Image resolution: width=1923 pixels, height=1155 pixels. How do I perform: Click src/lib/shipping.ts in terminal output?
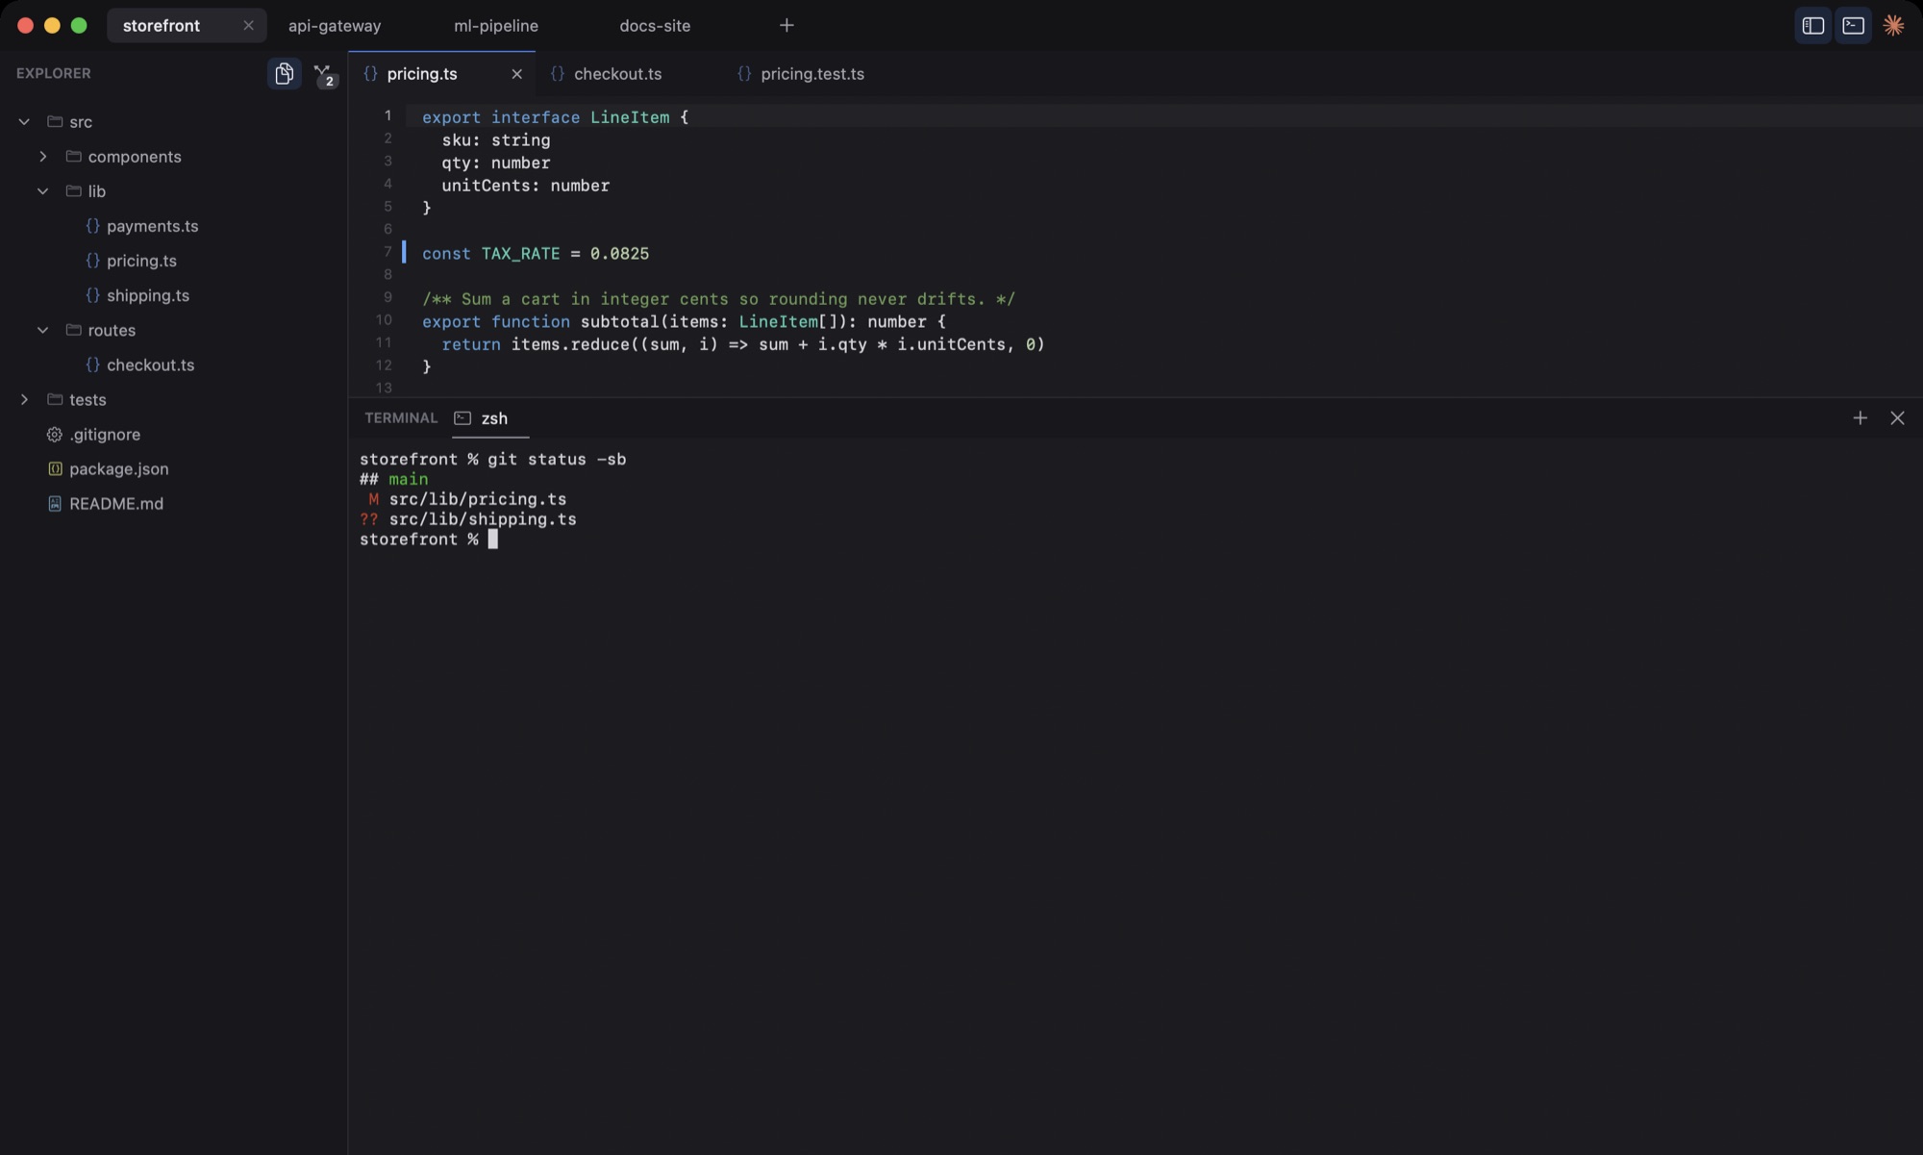pos(483,519)
